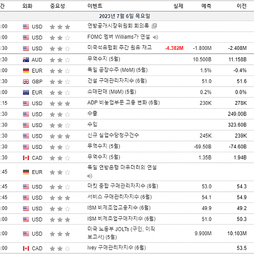254x254 pixels.
Task: Open 신규 실업수당청구건수 event
Action: (x=113, y=135)
